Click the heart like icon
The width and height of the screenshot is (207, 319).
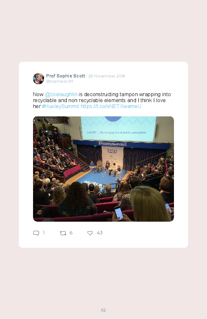click(90, 233)
